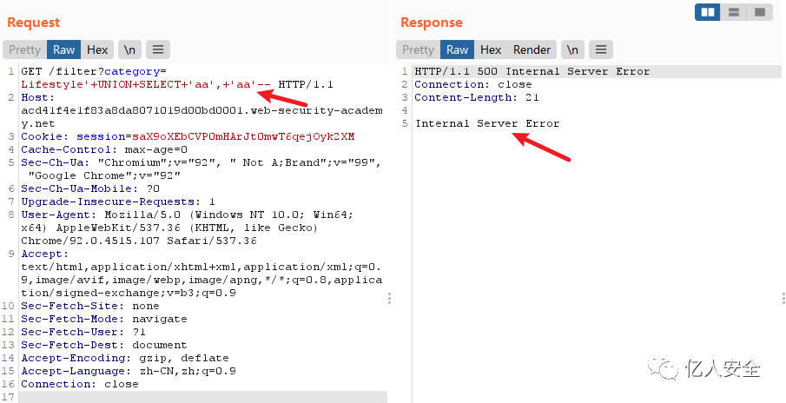Screen dimensions: 786x403
Task: Click the request Connection: close header
Action: 80,384
